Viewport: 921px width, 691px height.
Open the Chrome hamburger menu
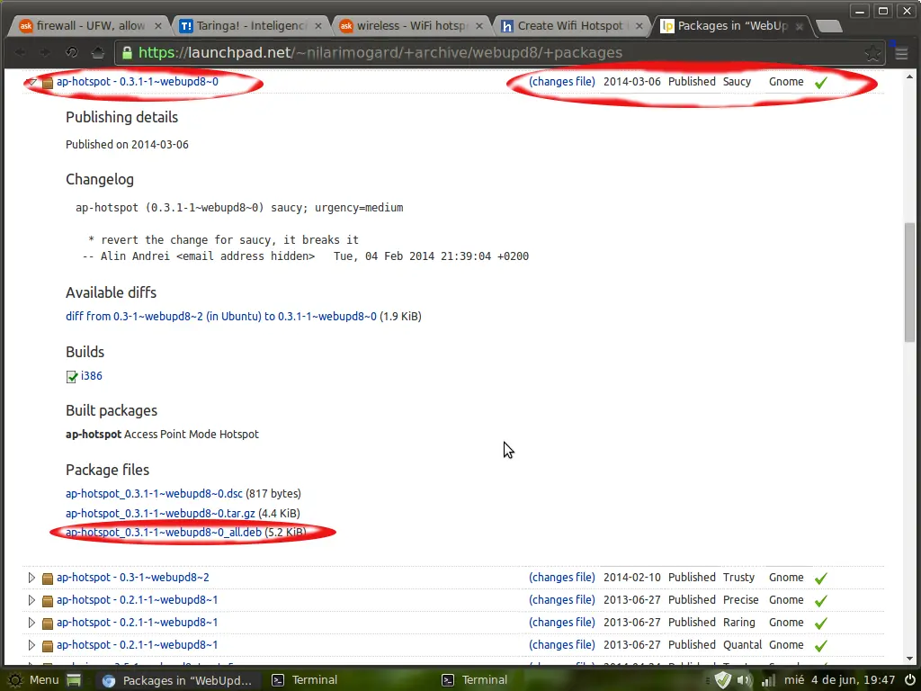[901, 53]
